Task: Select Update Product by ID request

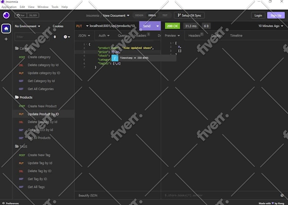Action: click(x=43, y=114)
